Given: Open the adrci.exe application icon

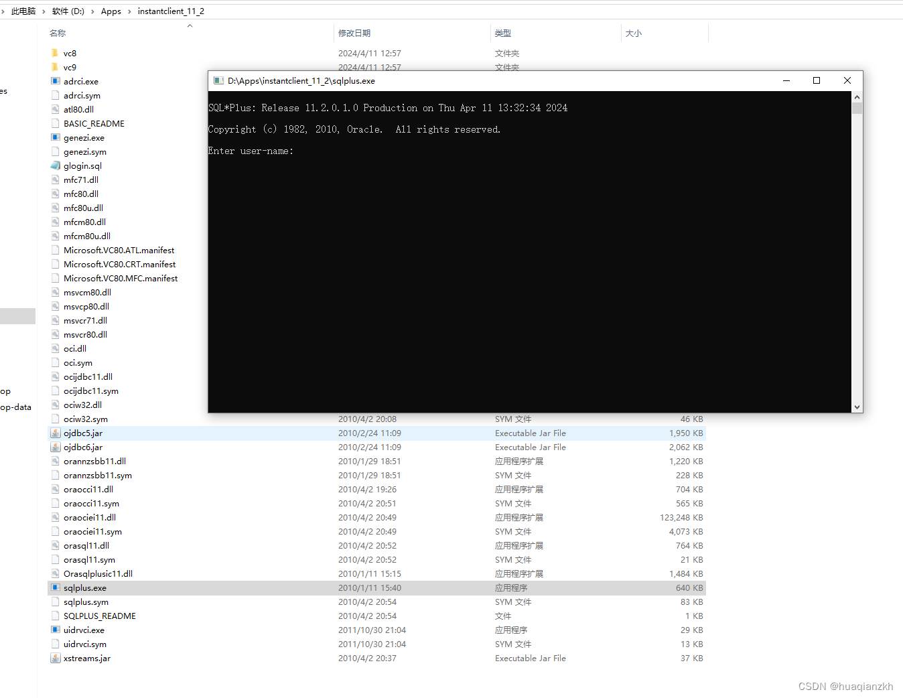Looking at the screenshot, I should (x=55, y=81).
